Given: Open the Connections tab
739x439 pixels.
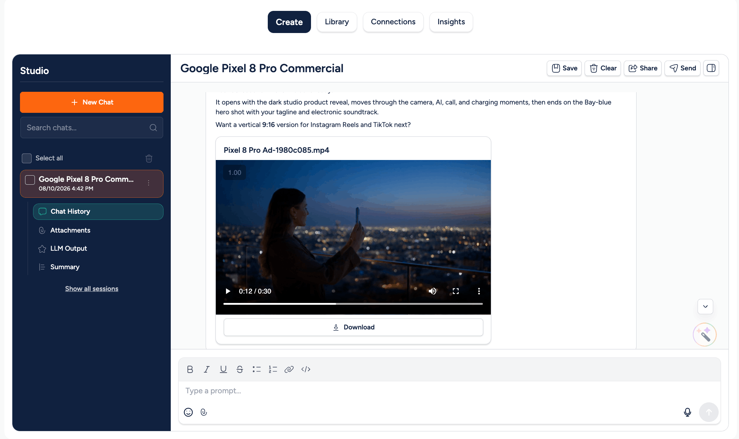Looking at the screenshot, I should [x=393, y=22].
